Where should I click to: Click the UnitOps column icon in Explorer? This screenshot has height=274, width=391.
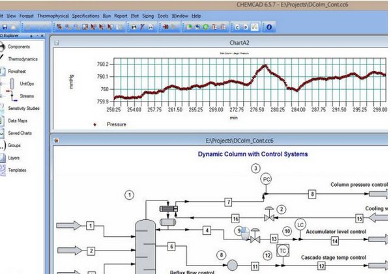[x=12, y=84]
